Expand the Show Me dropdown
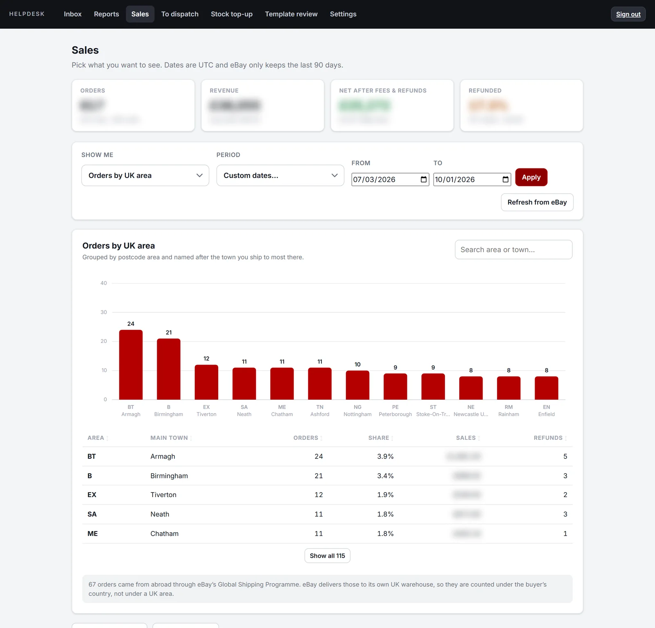This screenshot has width=655, height=628. 145,176
